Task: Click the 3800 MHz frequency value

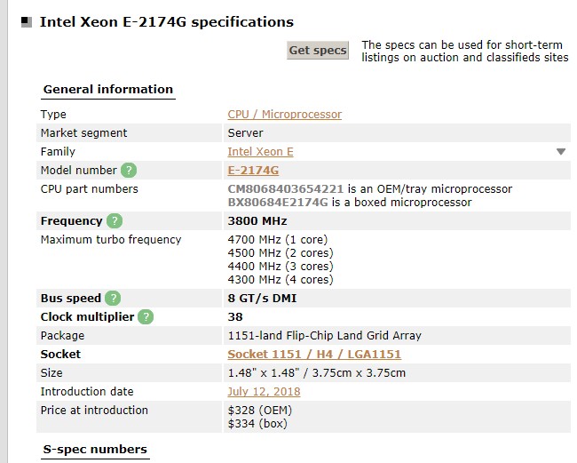Action: (257, 220)
